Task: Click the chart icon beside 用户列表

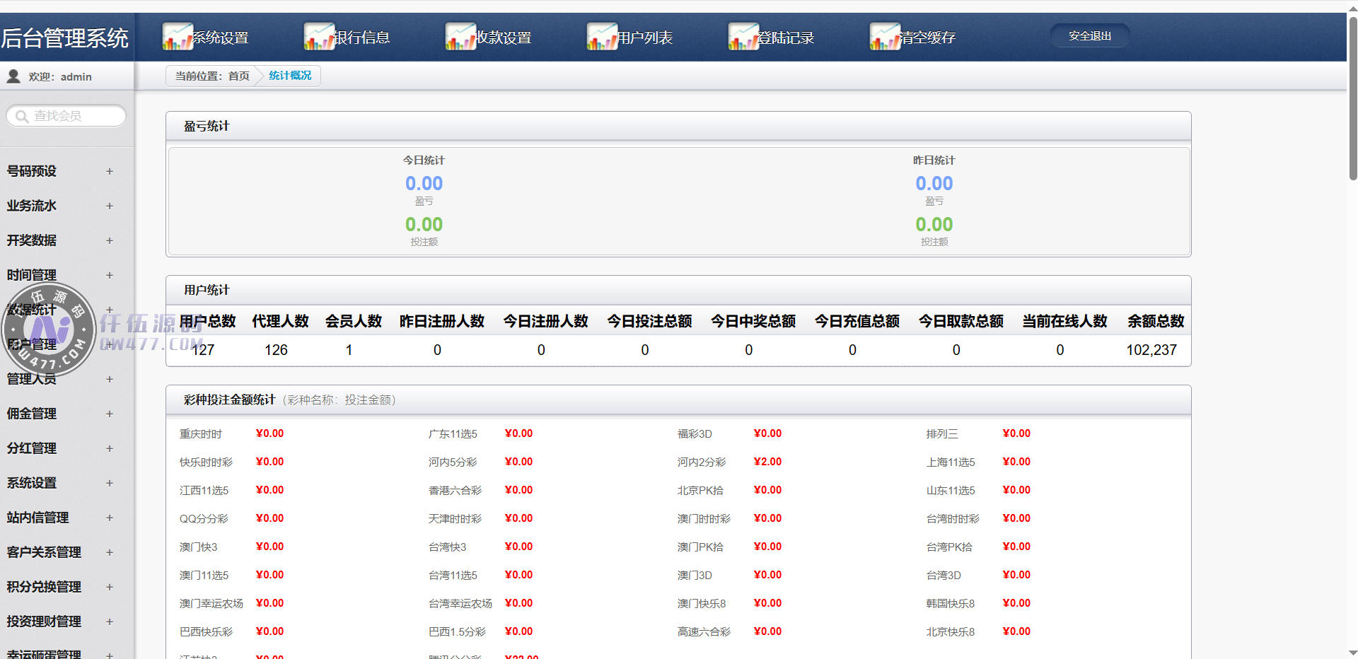Action: point(601,37)
